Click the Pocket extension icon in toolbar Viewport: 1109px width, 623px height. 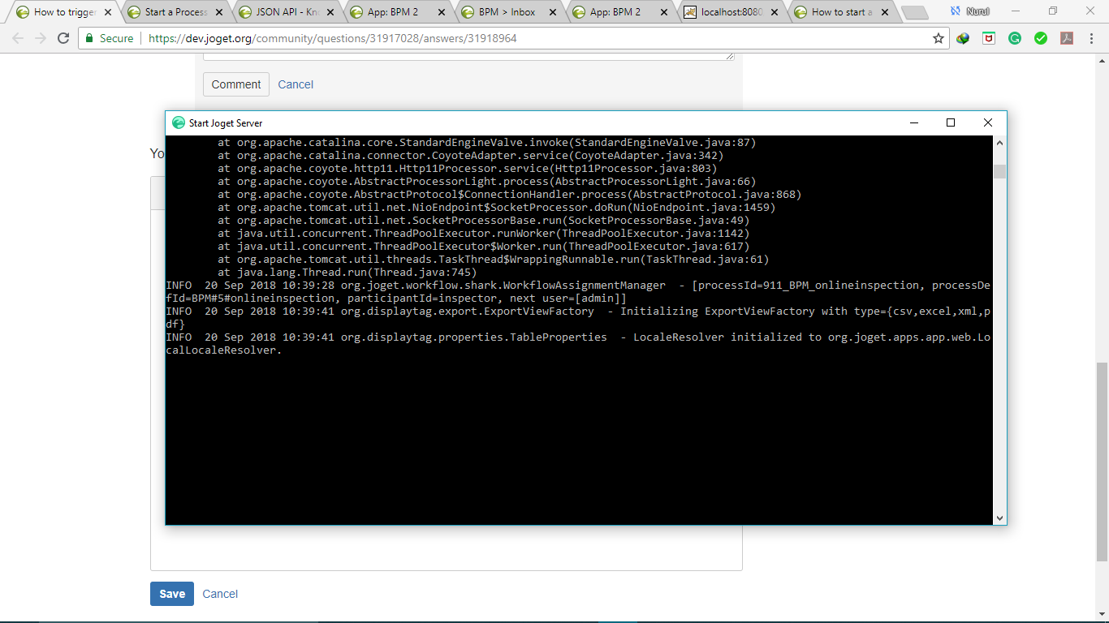tap(989, 38)
